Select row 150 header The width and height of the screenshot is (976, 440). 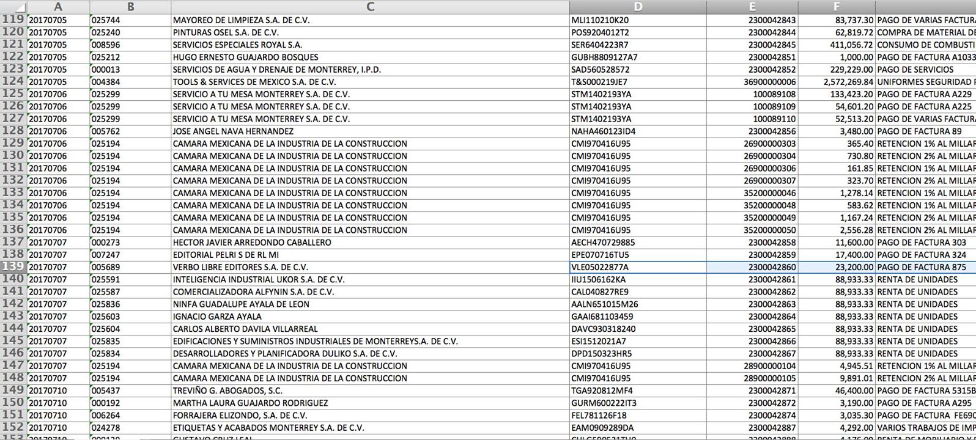click(x=13, y=403)
